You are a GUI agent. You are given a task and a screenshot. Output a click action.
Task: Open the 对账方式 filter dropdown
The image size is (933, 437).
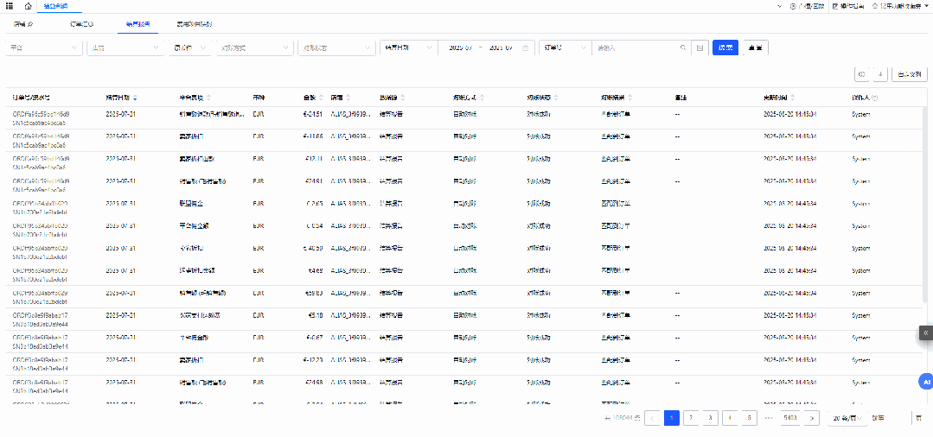point(255,48)
